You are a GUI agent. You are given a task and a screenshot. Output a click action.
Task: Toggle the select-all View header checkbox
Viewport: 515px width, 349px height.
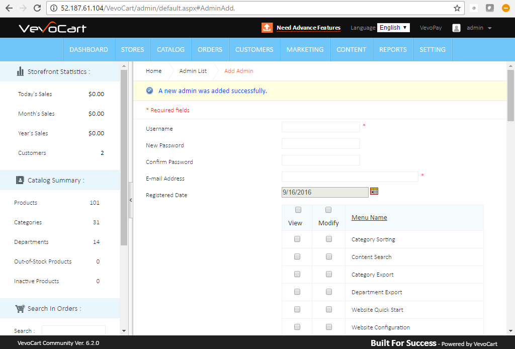298,210
